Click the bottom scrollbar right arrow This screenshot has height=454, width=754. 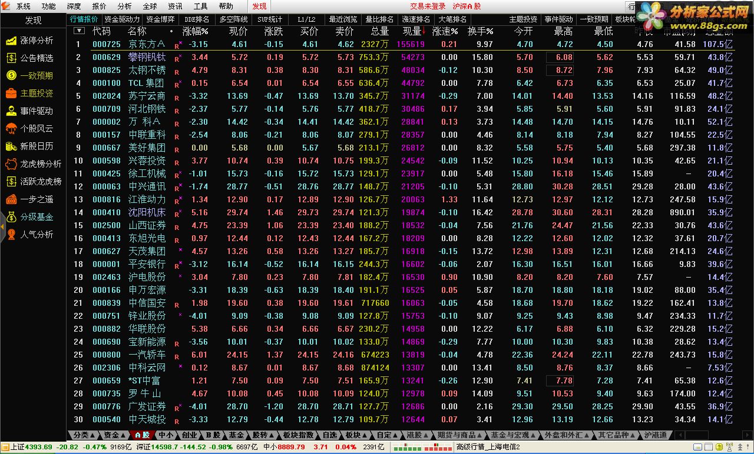coord(749,435)
